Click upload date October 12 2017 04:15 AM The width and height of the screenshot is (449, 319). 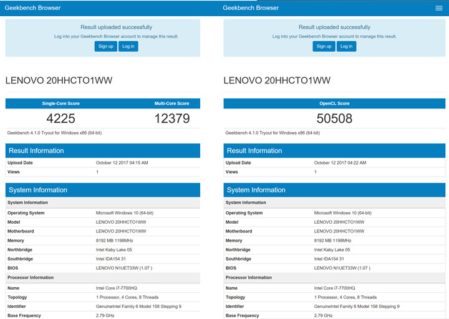coord(122,163)
